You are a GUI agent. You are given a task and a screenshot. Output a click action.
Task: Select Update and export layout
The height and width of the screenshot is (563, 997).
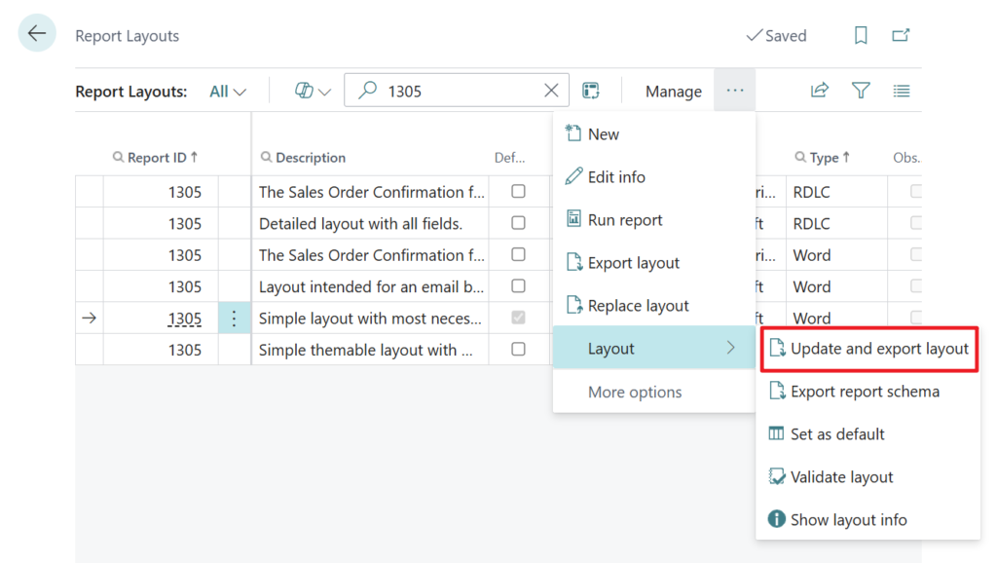pyautogui.click(x=869, y=349)
